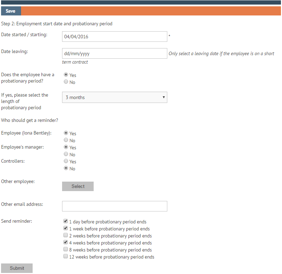Choose No reminder for Employee Iona Bentley
The image size is (282, 274).
[x=66, y=139]
